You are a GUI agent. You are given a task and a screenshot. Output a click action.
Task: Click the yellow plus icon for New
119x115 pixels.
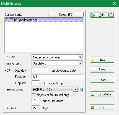(x=92, y=60)
